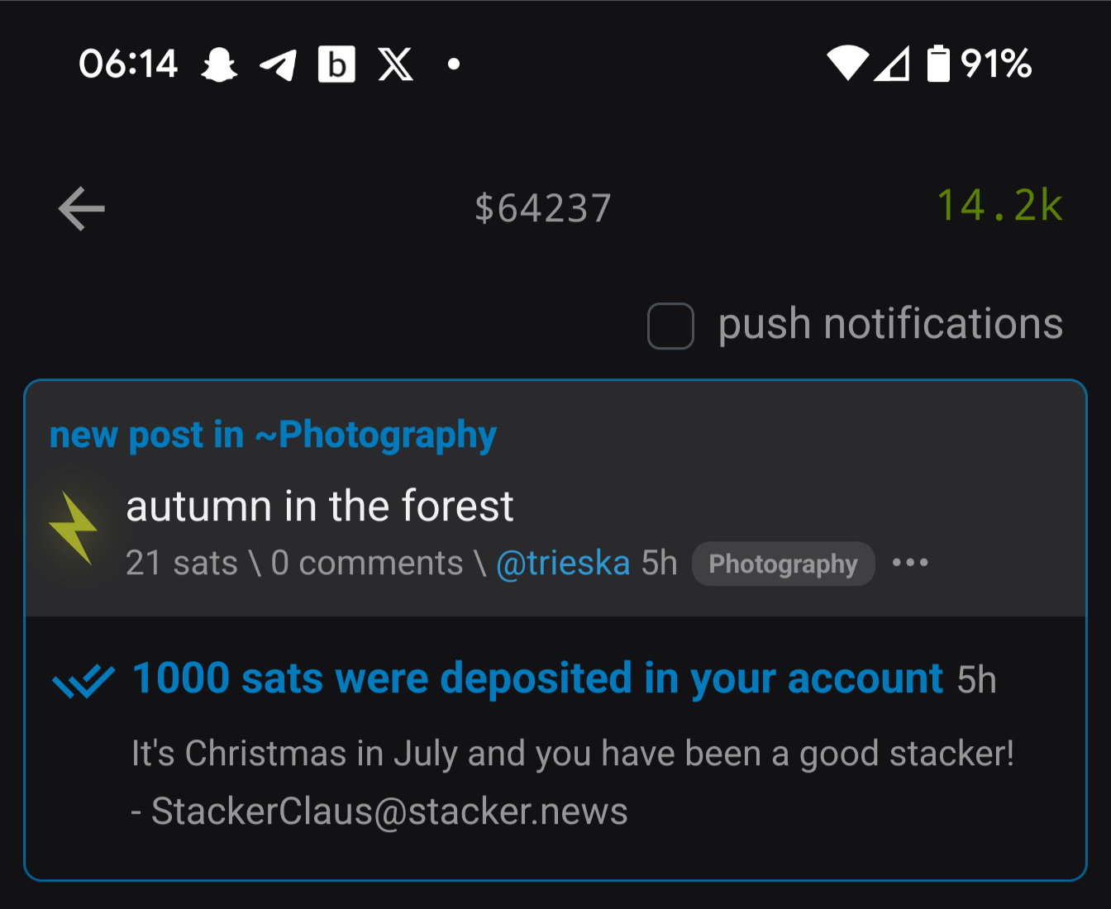Open the 'autumn in the forest' post
The width and height of the screenshot is (1111, 909).
click(x=320, y=506)
